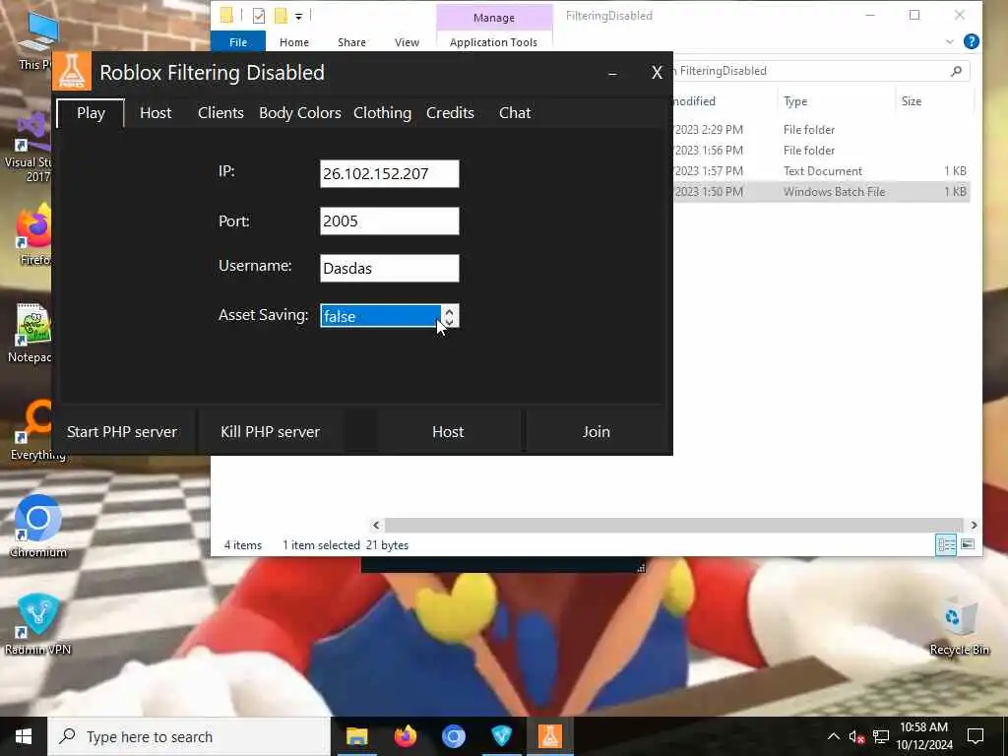Screen dimensions: 1008x756
Task: Open the Windows Start menu
Action: coord(24,736)
